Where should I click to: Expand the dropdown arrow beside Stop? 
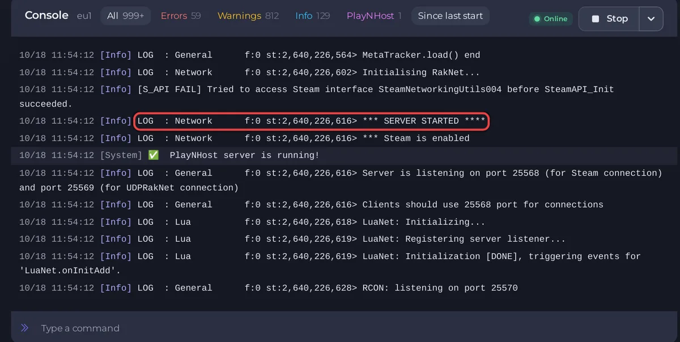tap(651, 19)
